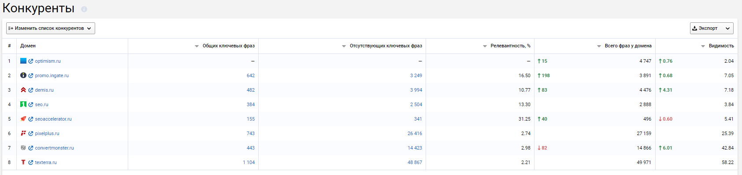Click the red visibility change 0.60
Image resolution: width=742 pixels, height=175 pixels.
click(x=665, y=119)
